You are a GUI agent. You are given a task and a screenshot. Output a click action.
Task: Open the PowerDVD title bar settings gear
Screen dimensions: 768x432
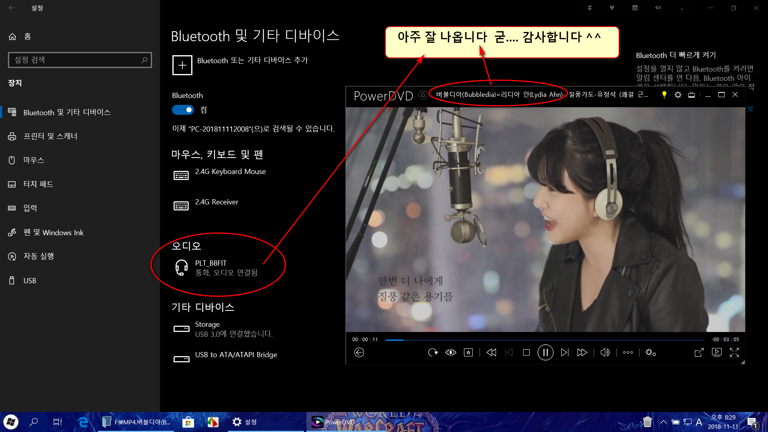pyautogui.click(x=678, y=95)
